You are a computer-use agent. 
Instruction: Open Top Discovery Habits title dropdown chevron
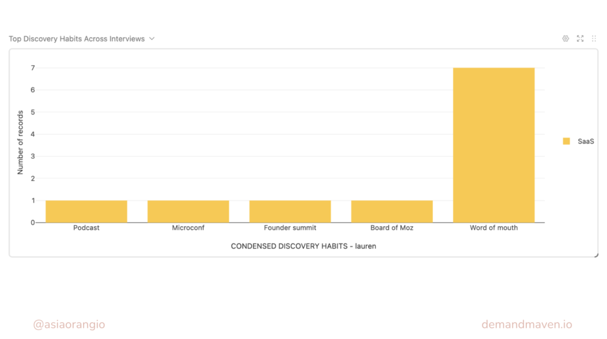tap(152, 39)
